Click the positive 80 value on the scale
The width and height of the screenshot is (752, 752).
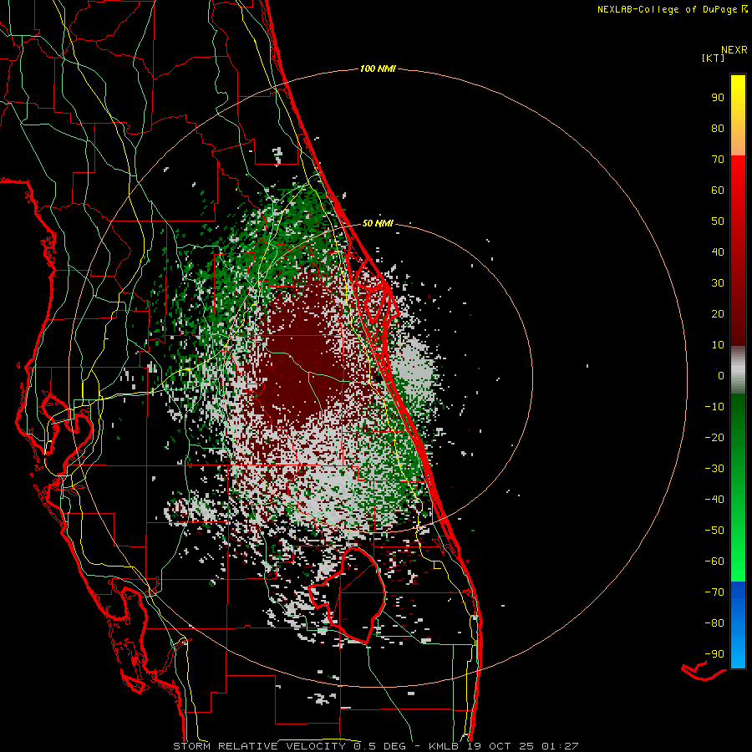click(718, 128)
